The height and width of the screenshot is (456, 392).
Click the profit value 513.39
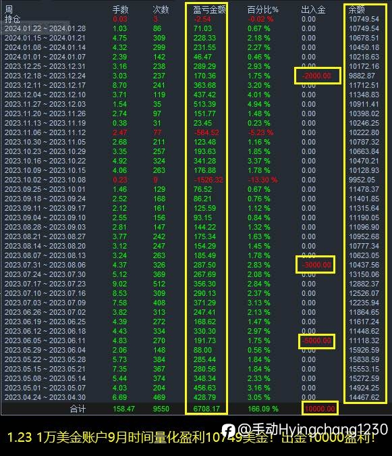pos(204,104)
